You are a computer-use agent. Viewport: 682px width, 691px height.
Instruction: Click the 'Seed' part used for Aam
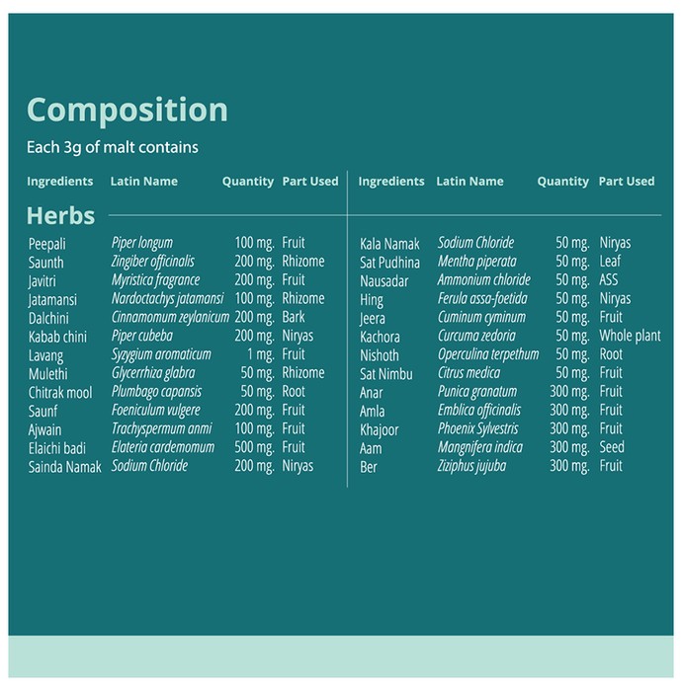(612, 448)
